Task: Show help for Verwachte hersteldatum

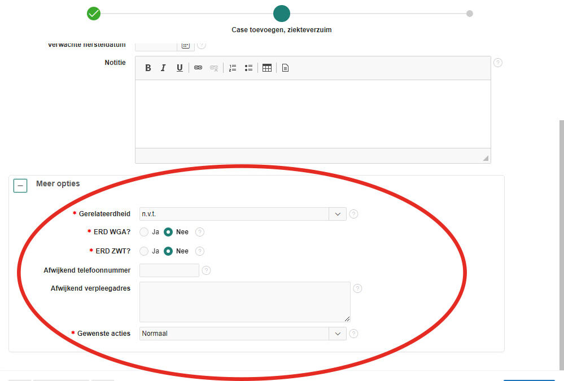Action: (202, 45)
